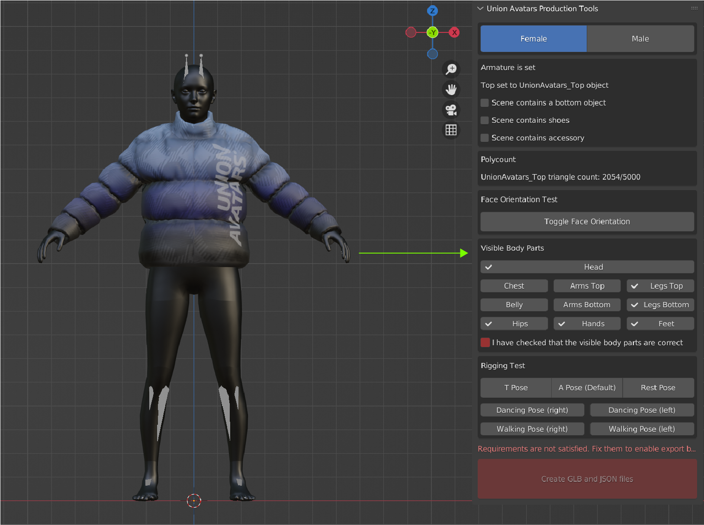Click the triangle count 2054/5000 text
The width and height of the screenshot is (704, 525).
pyautogui.click(x=560, y=177)
